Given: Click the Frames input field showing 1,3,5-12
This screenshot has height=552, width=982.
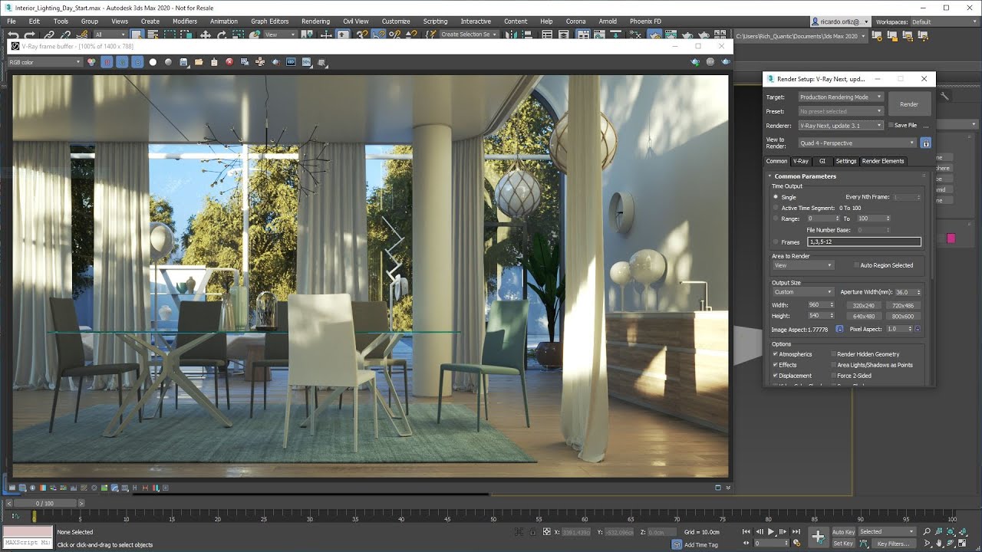Looking at the screenshot, I should click(x=864, y=242).
